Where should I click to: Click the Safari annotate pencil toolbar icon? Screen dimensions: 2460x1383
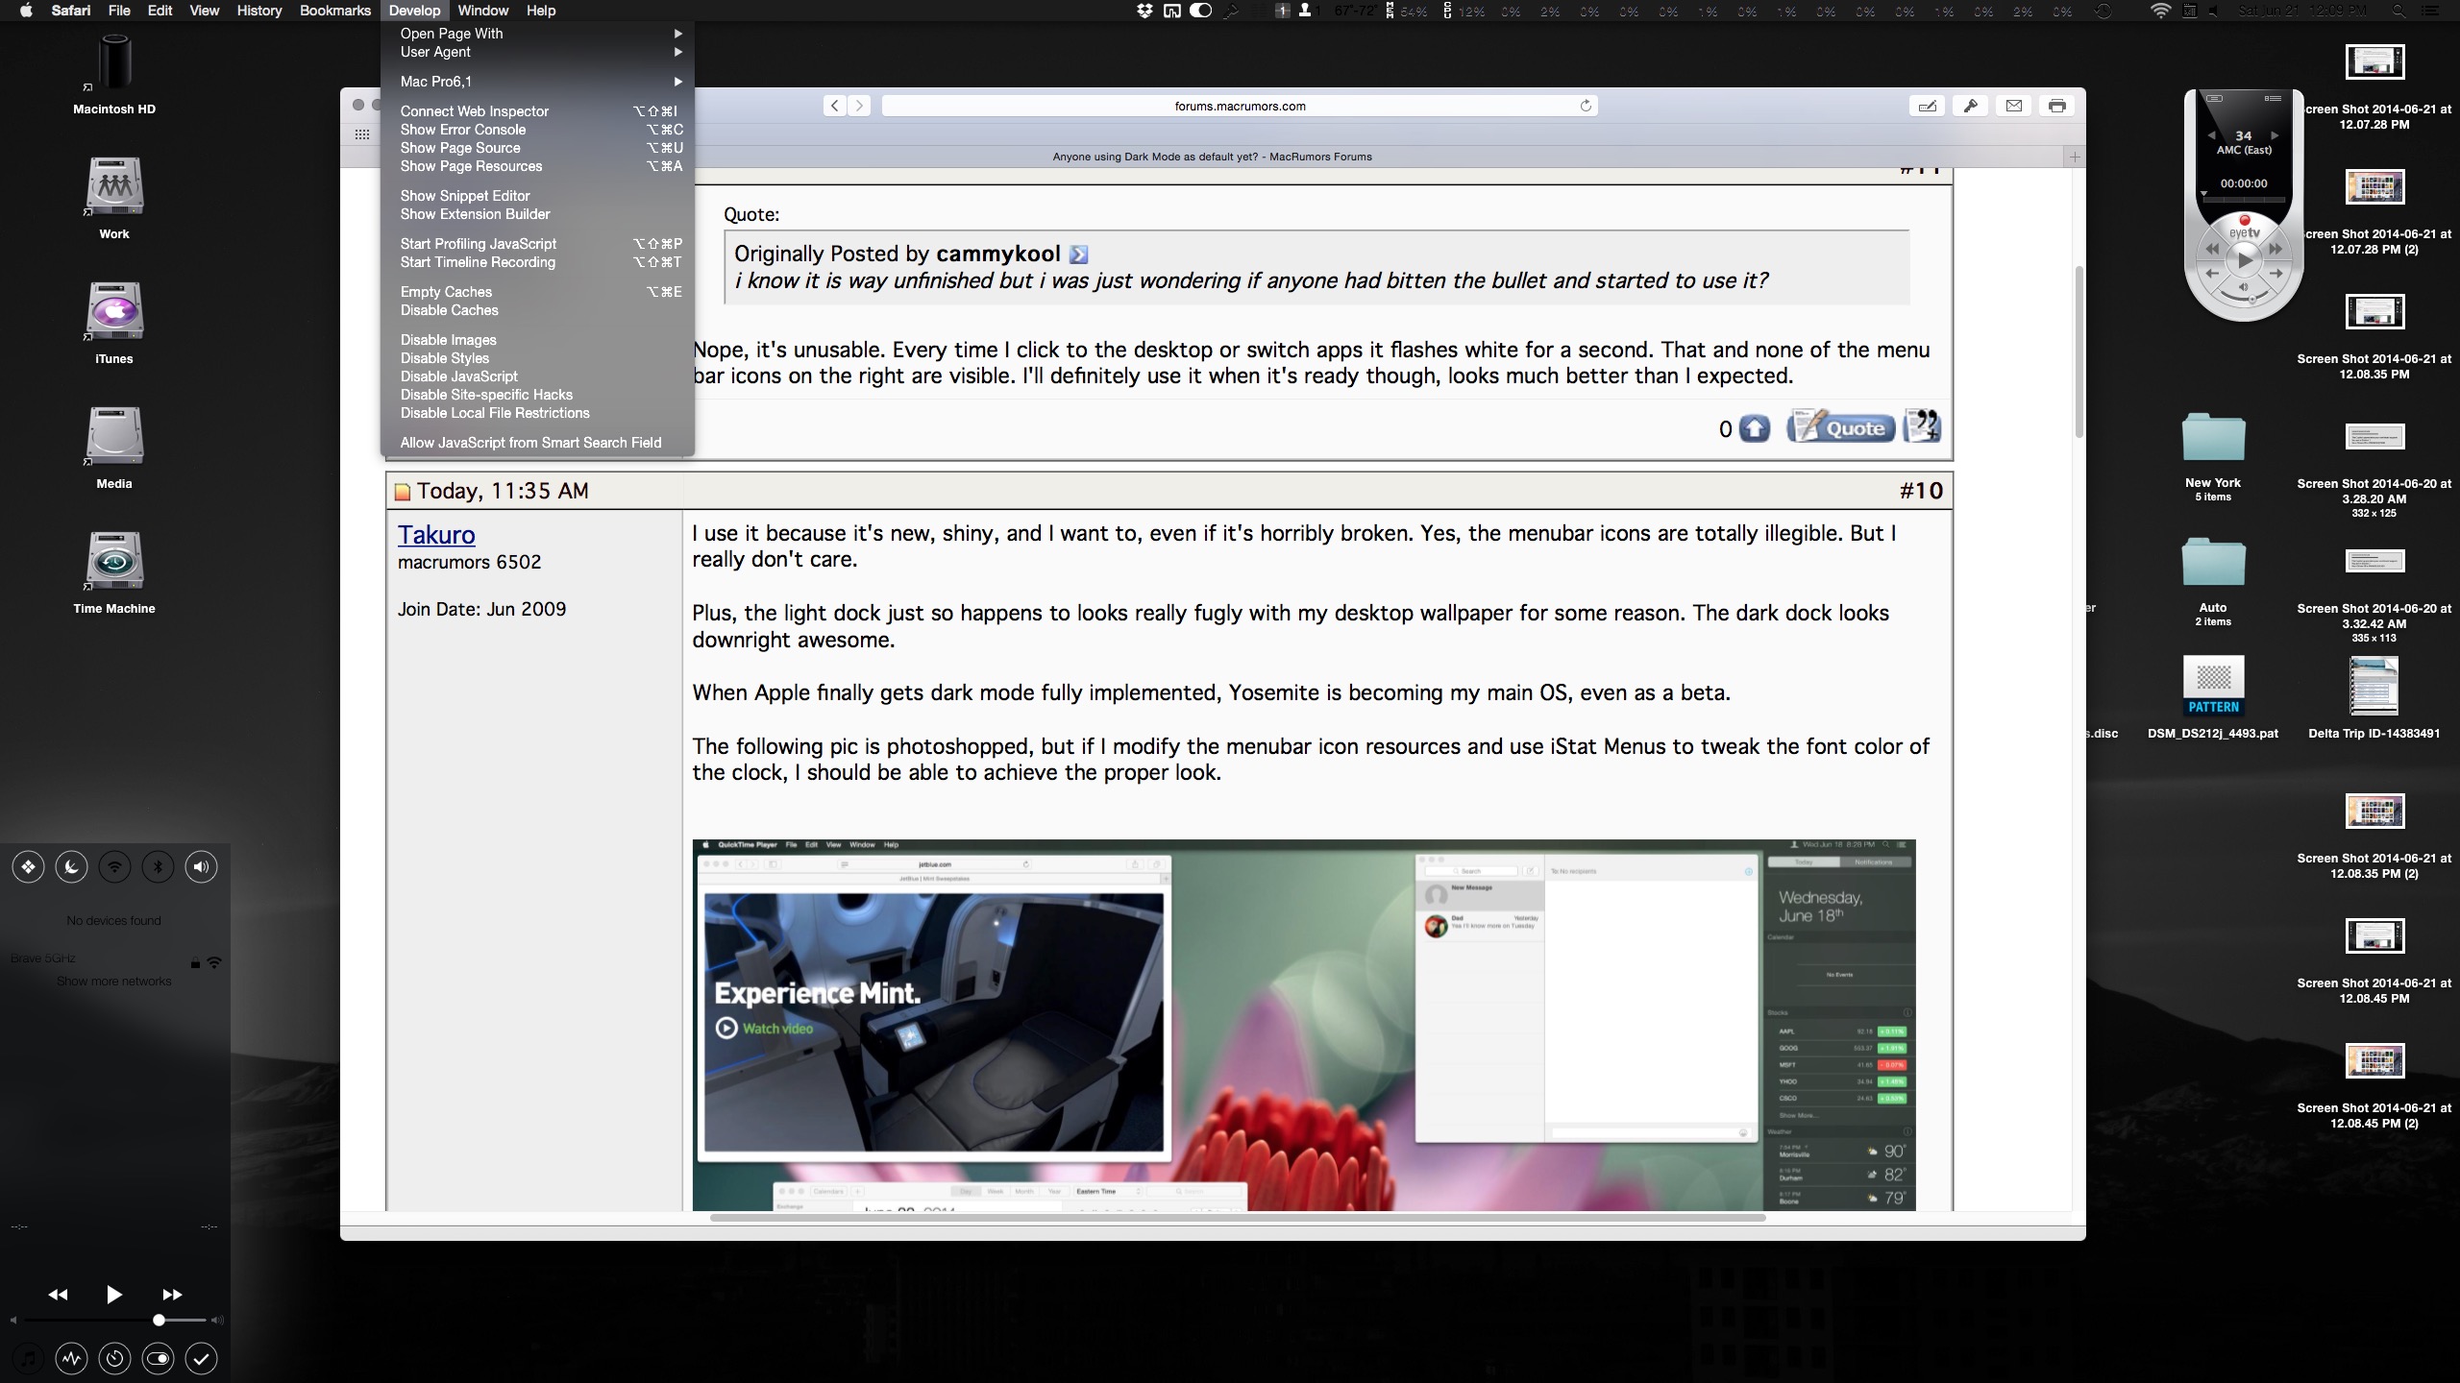(1928, 106)
